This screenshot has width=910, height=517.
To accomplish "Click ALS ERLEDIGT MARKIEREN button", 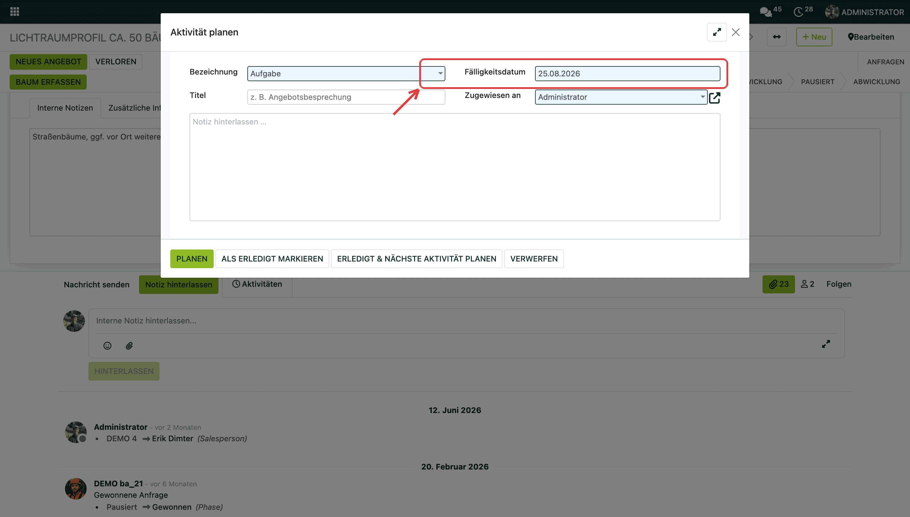I will (272, 259).
